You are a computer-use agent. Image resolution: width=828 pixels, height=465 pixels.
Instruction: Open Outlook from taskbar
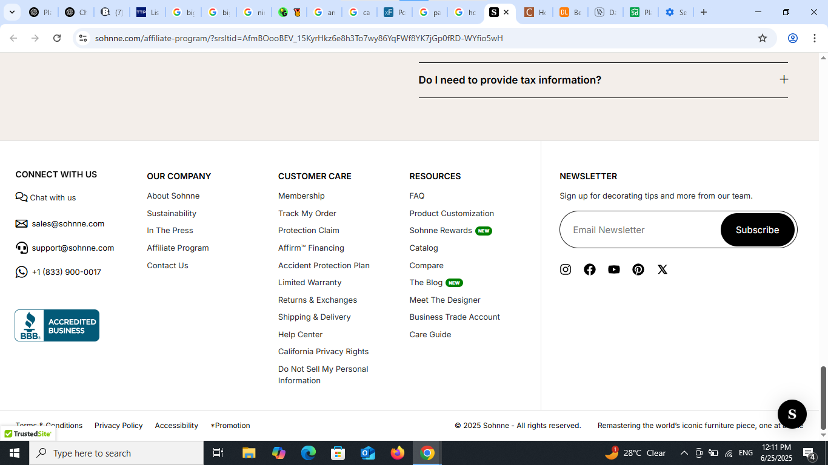[x=368, y=453]
